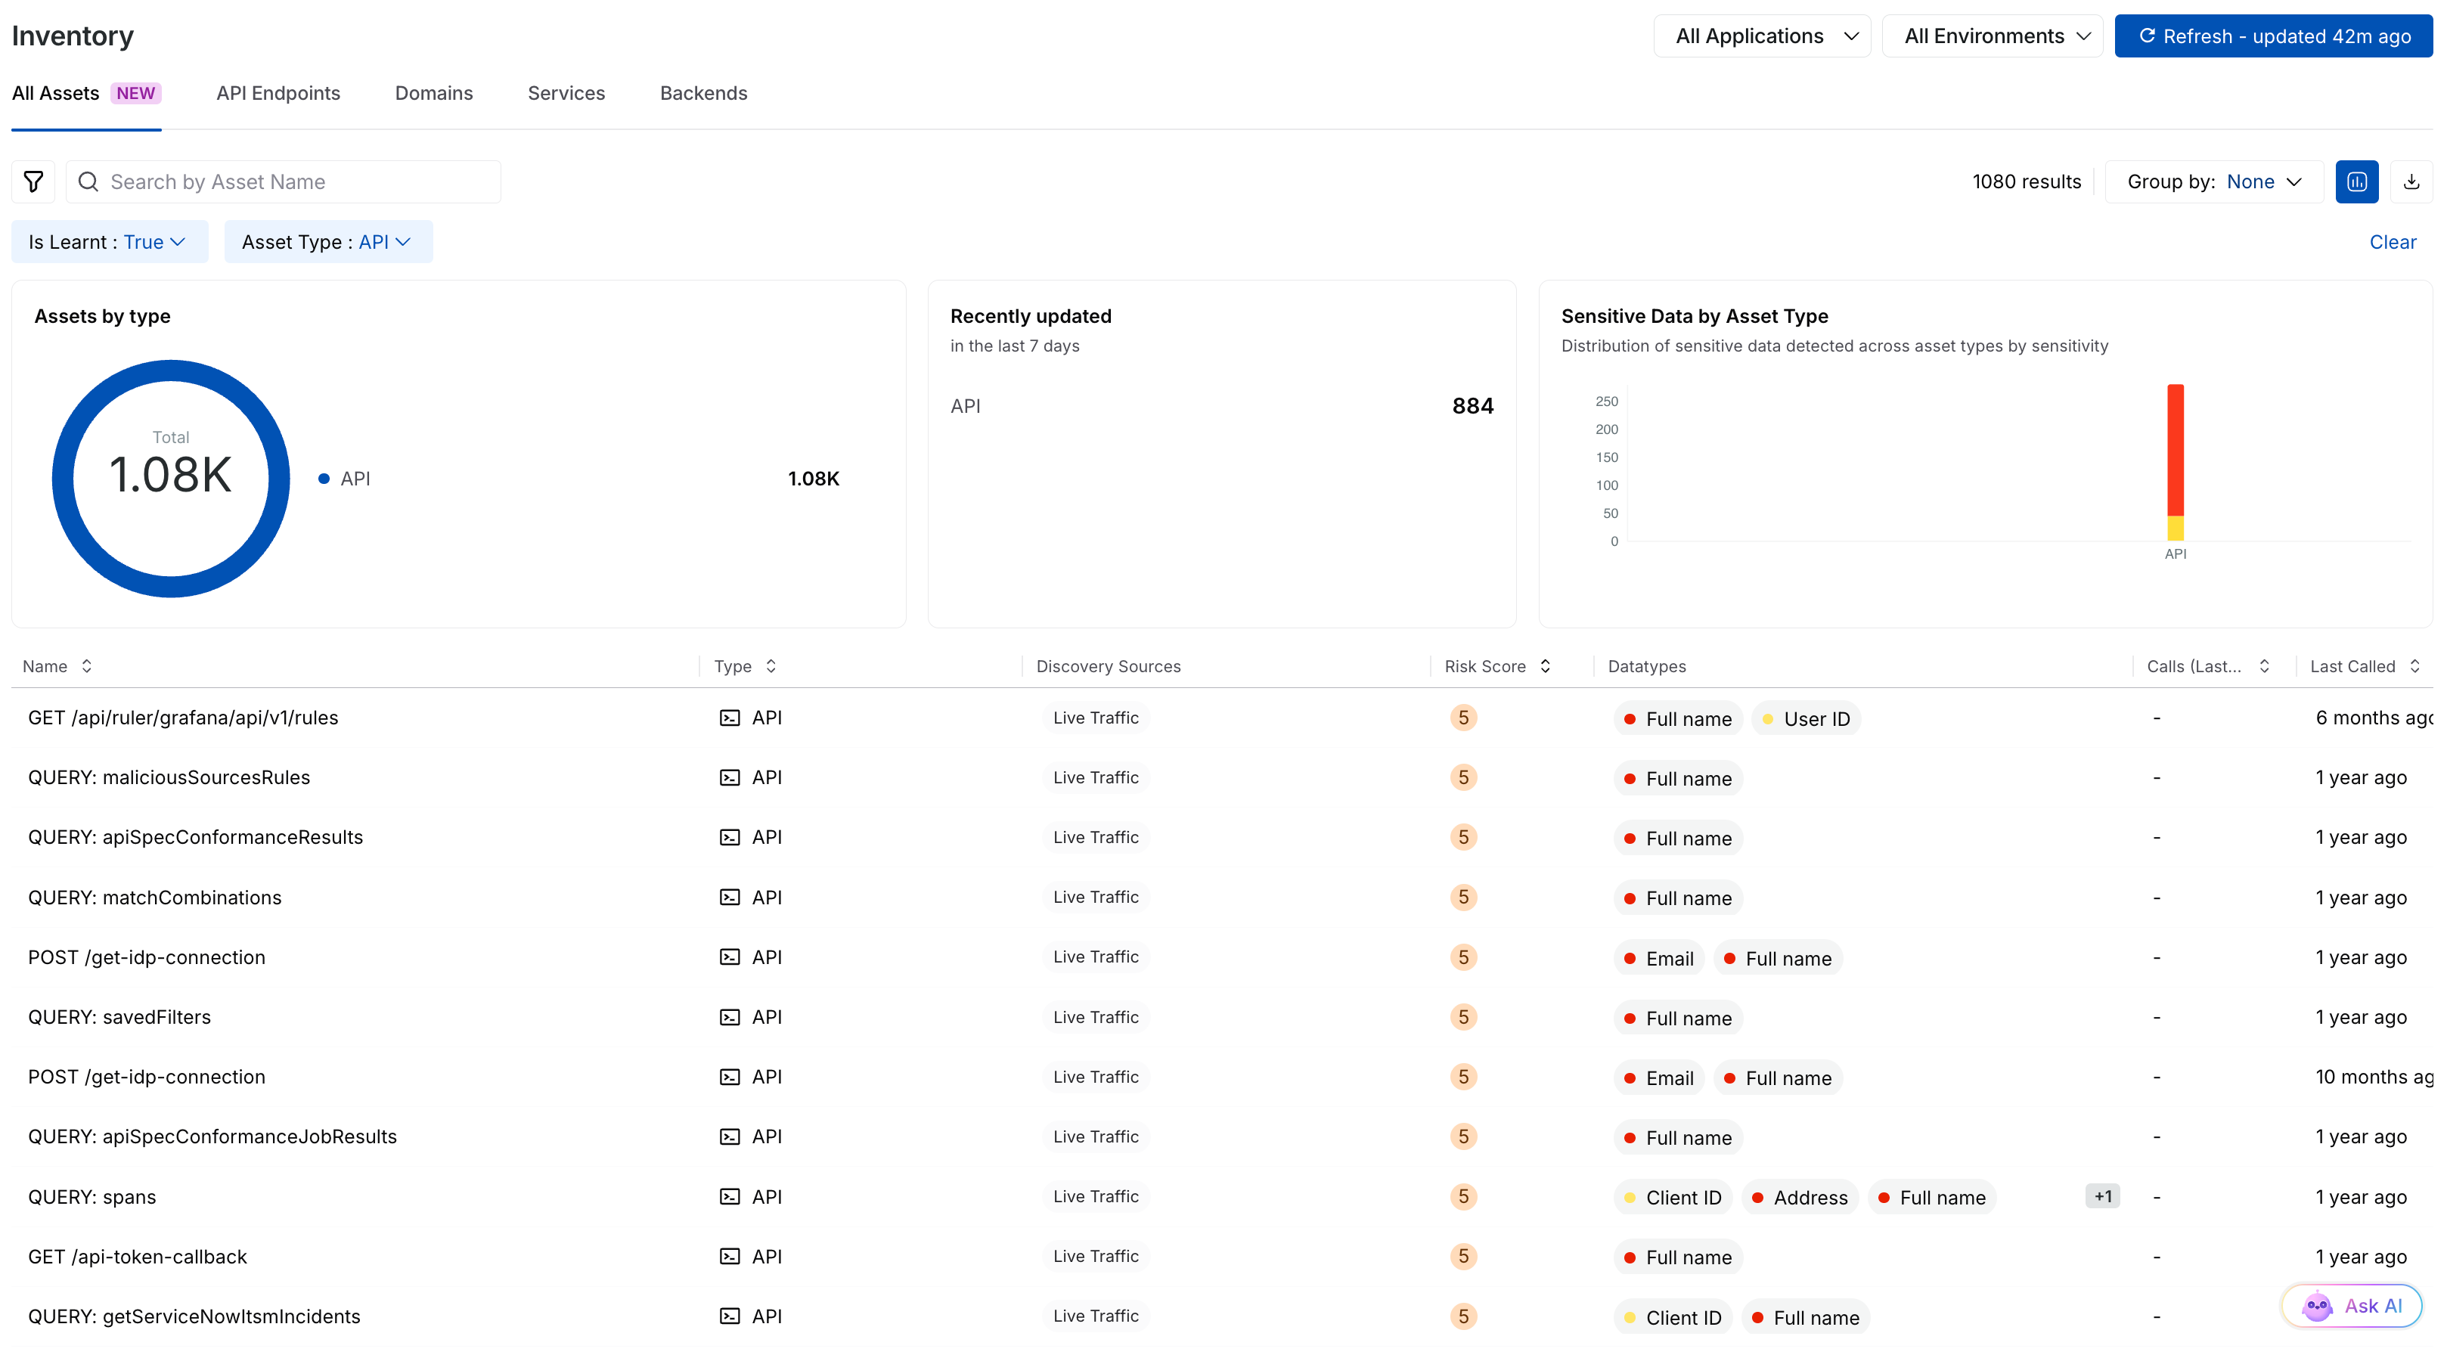
Task: Change the Asset Type API filter
Action: coord(327,242)
